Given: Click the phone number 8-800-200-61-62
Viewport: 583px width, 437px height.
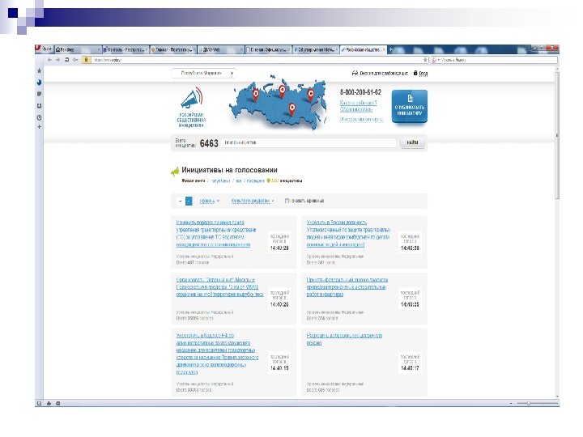Looking at the screenshot, I should [x=360, y=92].
